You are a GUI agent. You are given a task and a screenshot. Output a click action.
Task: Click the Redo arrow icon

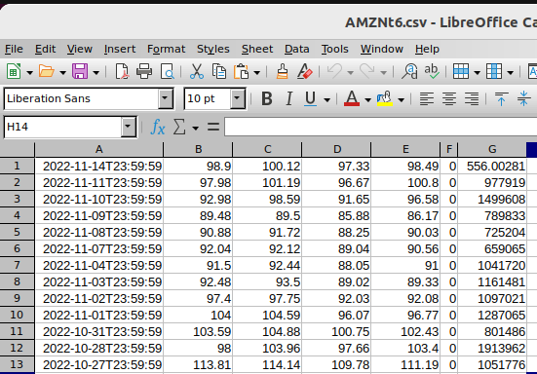[367, 72]
